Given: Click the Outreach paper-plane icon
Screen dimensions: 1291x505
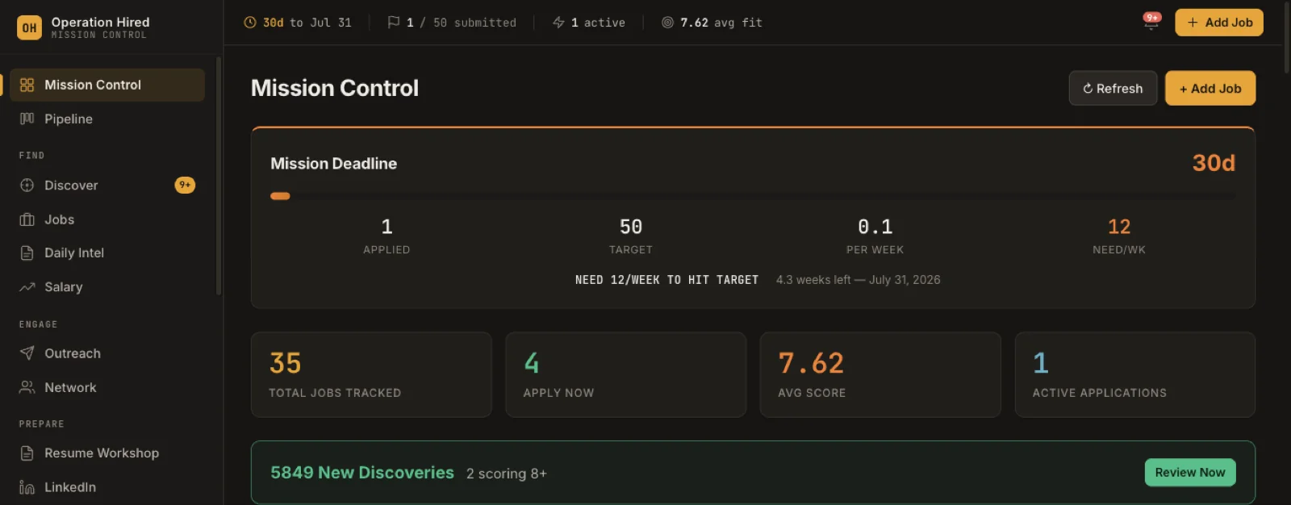Looking at the screenshot, I should click(27, 353).
